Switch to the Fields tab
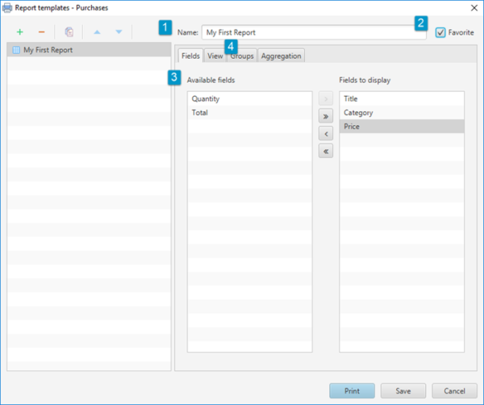 click(x=190, y=56)
